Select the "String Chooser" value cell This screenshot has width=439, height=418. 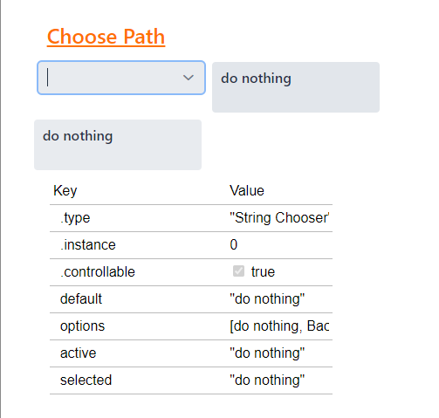pyautogui.click(x=279, y=218)
